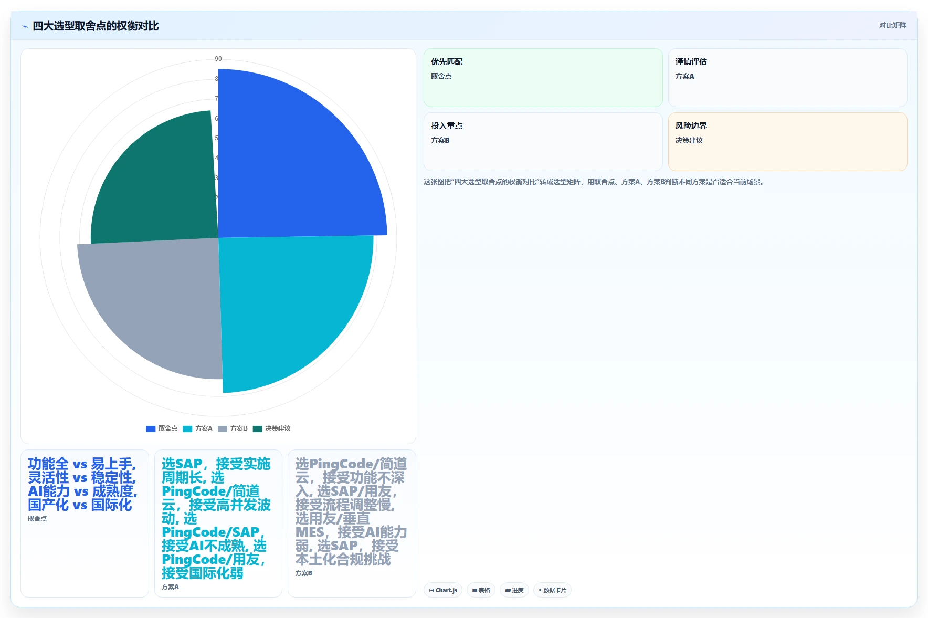Click the small icon beside the panel title
This screenshot has width=928, height=618.
[x=25, y=26]
